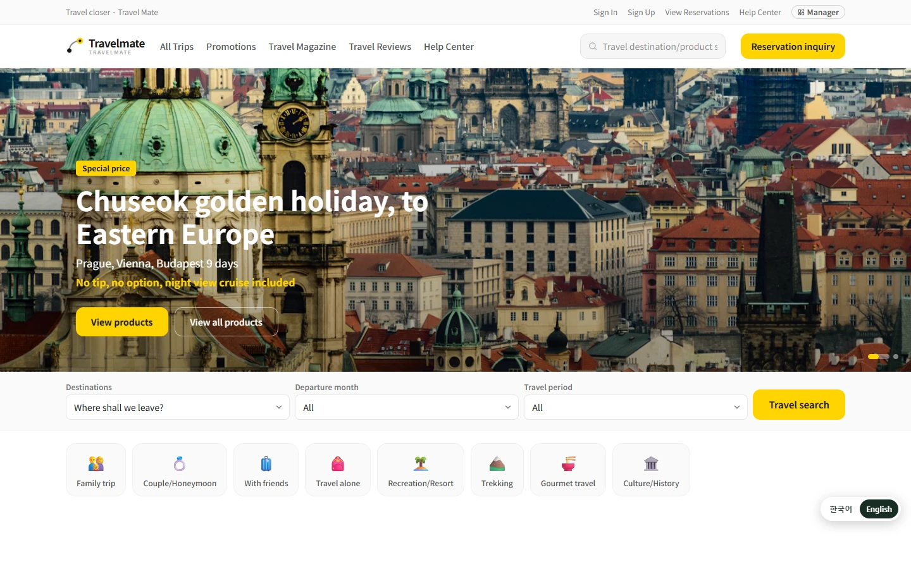Click the Reservation inquiry button
911x569 pixels.
tap(793, 46)
